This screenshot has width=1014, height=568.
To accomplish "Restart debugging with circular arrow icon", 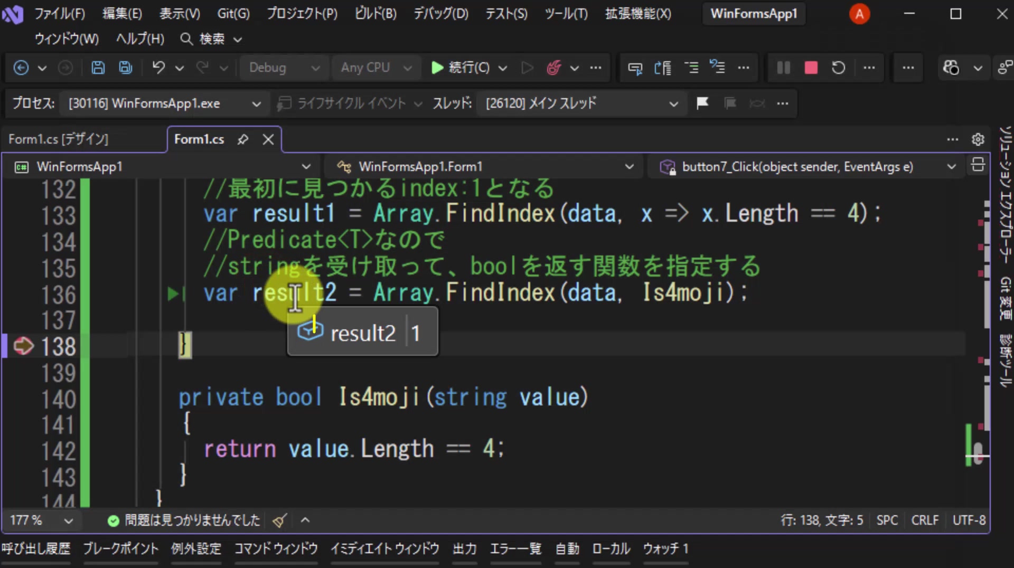I will 839,68.
